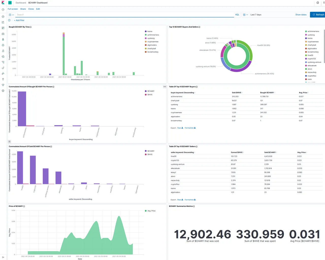Screen dimensions: 325x260
Task: Open APM from the side navigation
Action: pos(3,62)
